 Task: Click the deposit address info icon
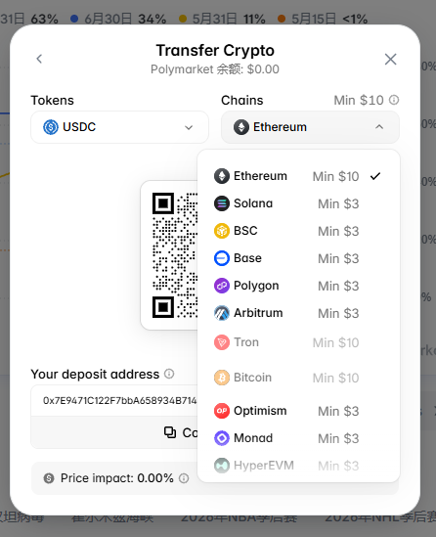point(169,374)
